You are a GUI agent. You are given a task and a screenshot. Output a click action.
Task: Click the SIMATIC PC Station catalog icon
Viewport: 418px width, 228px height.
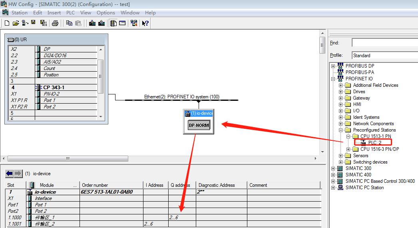(340, 188)
